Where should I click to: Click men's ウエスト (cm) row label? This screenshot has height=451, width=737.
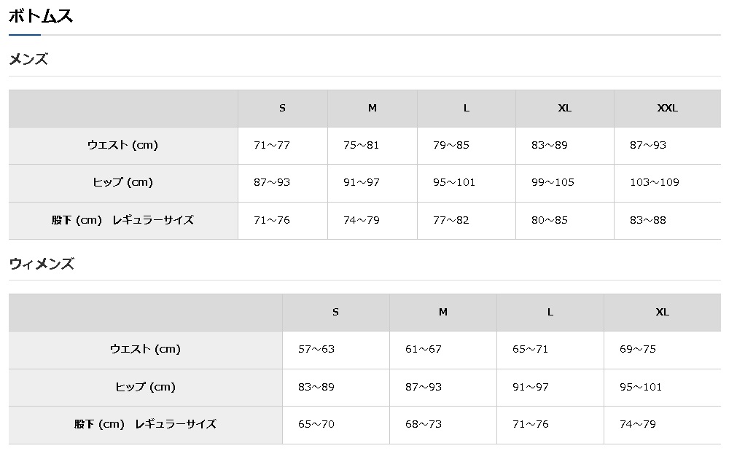pyautogui.click(x=122, y=145)
